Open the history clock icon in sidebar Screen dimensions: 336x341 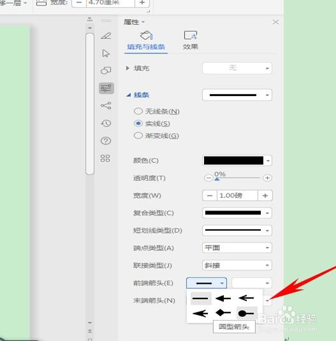pyautogui.click(x=106, y=123)
